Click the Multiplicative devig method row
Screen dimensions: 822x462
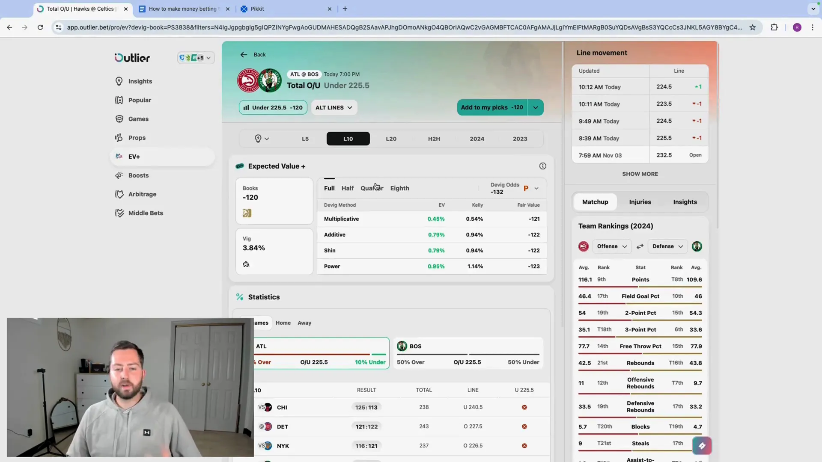point(432,219)
